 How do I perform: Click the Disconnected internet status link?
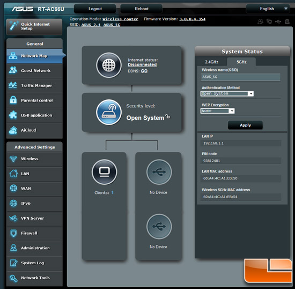point(142,64)
